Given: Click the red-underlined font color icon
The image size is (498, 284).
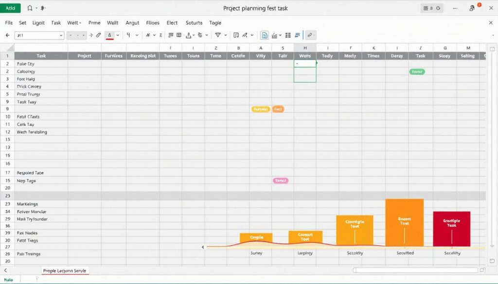Looking at the screenshot, I should point(109,35).
